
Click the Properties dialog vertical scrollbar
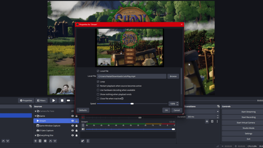[181, 81]
